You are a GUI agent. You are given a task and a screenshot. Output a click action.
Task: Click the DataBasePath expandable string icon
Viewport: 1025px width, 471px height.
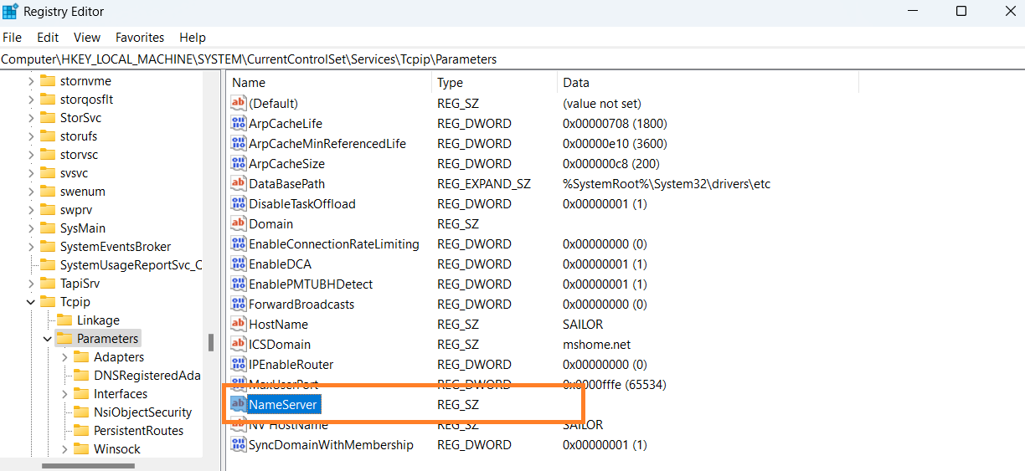pyautogui.click(x=239, y=184)
